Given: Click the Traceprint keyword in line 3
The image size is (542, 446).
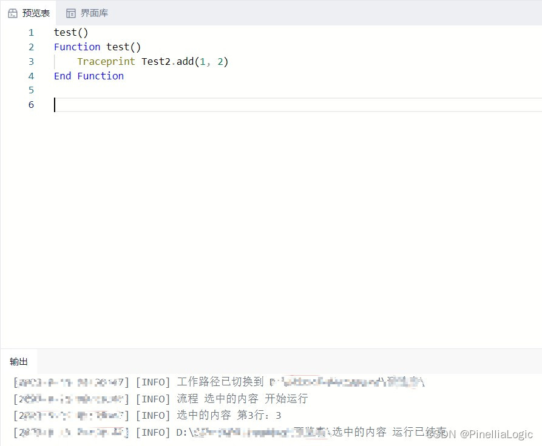Looking at the screenshot, I should pos(106,61).
